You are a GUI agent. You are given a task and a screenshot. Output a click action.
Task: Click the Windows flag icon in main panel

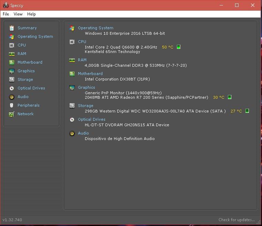click(72, 28)
